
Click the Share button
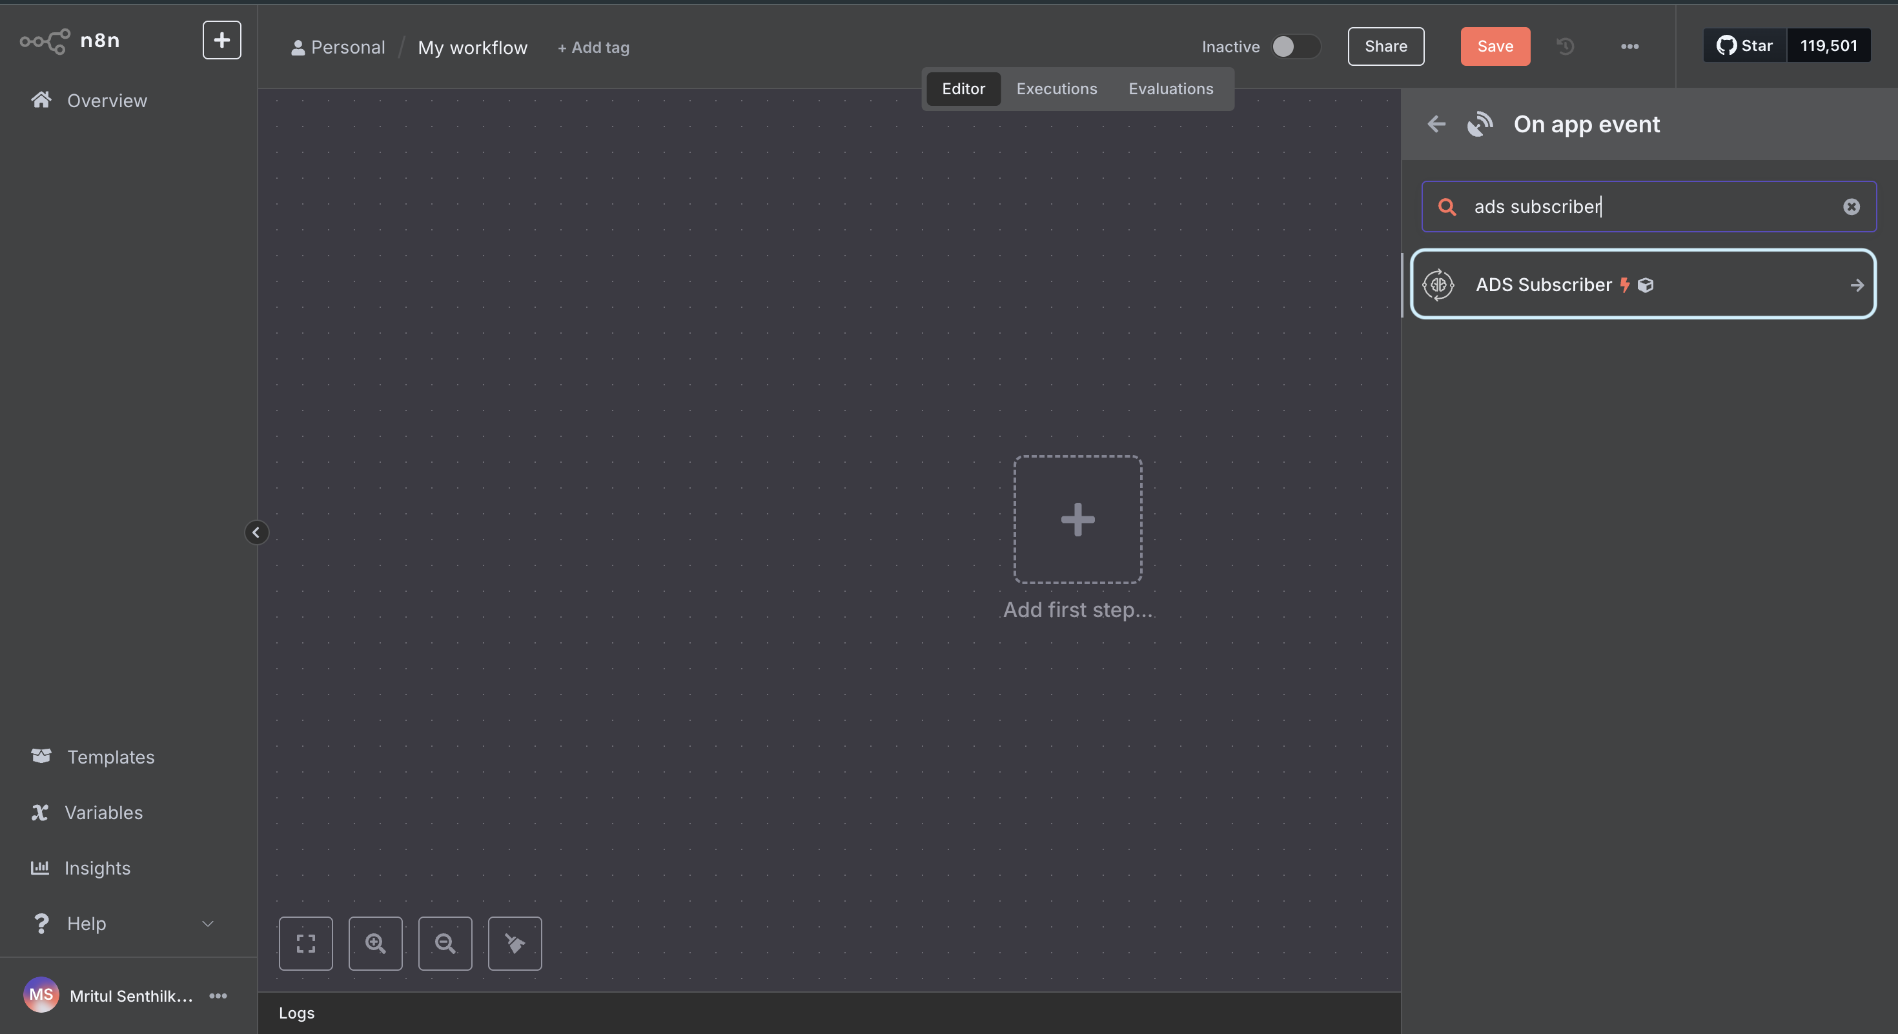click(x=1385, y=46)
